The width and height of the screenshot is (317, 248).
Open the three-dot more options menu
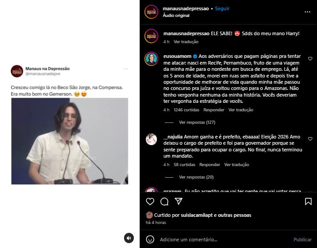[x=307, y=12]
